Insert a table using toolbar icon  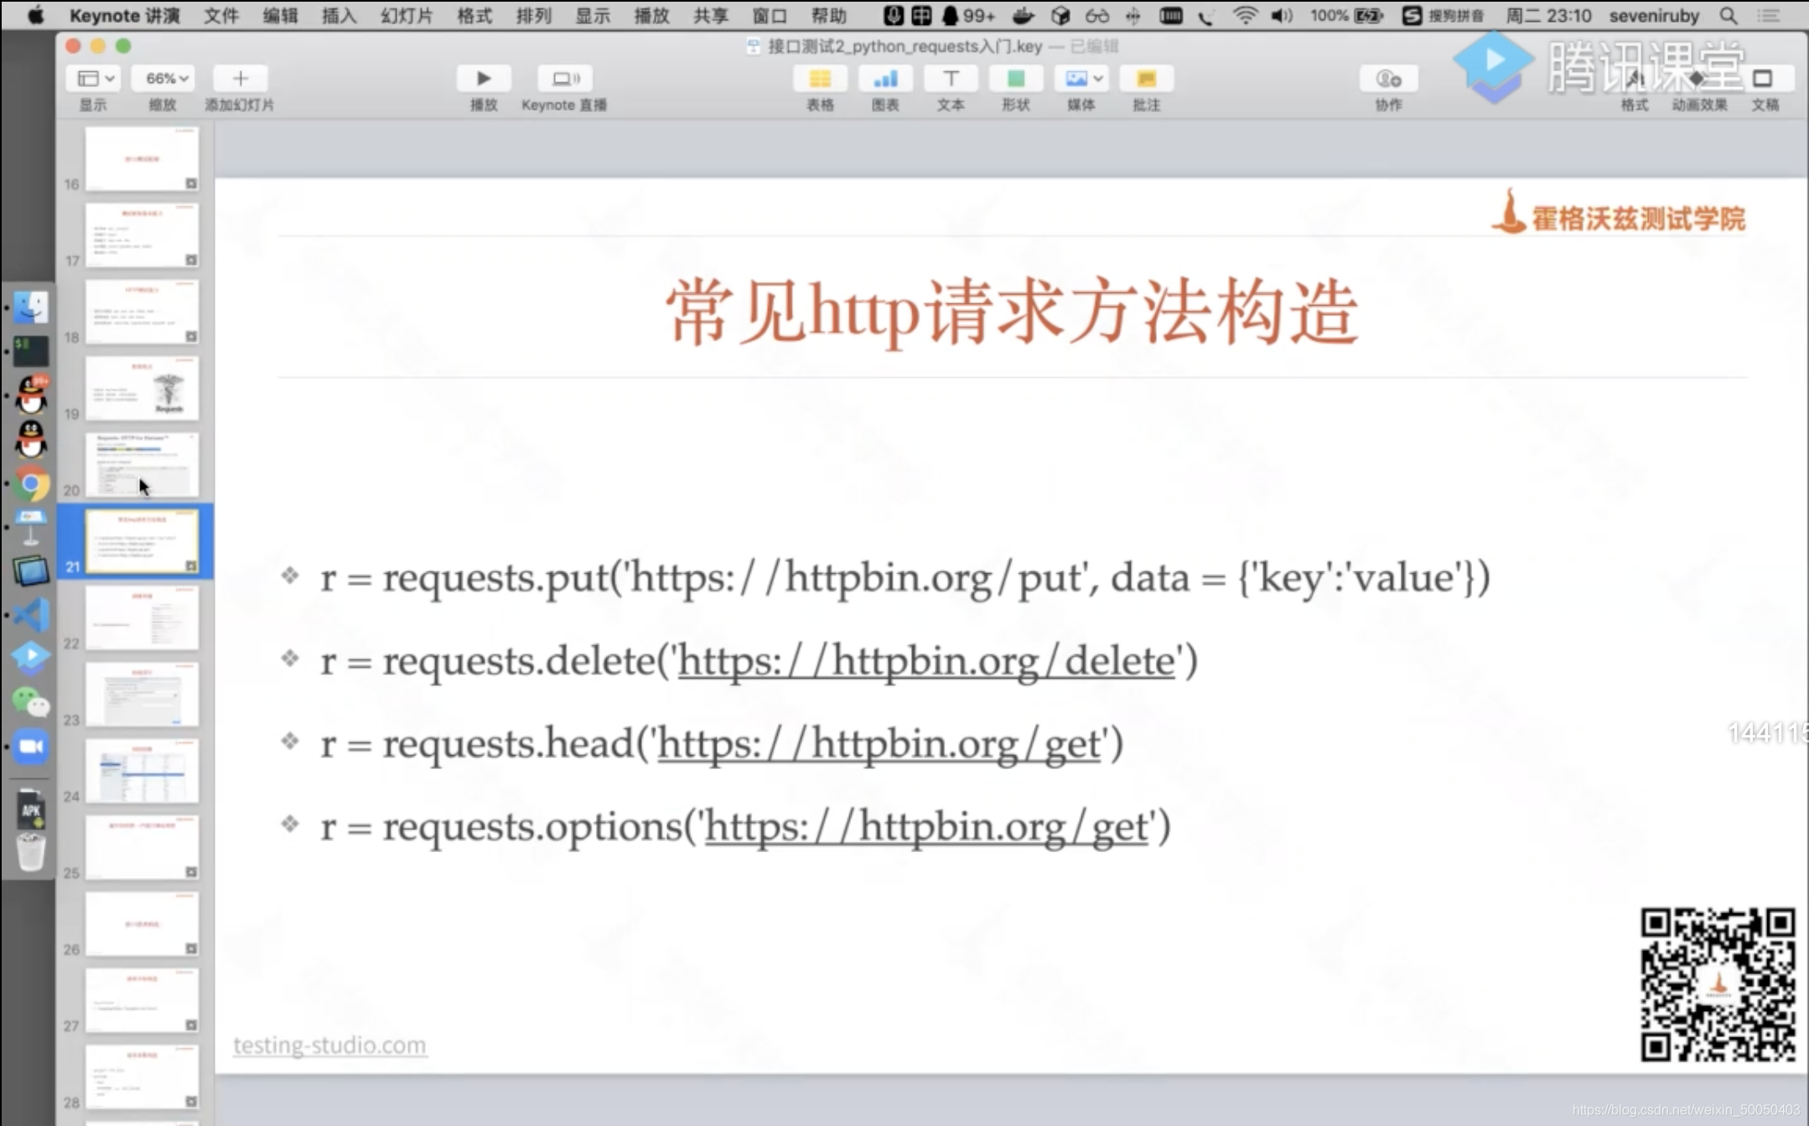click(819, 79)
